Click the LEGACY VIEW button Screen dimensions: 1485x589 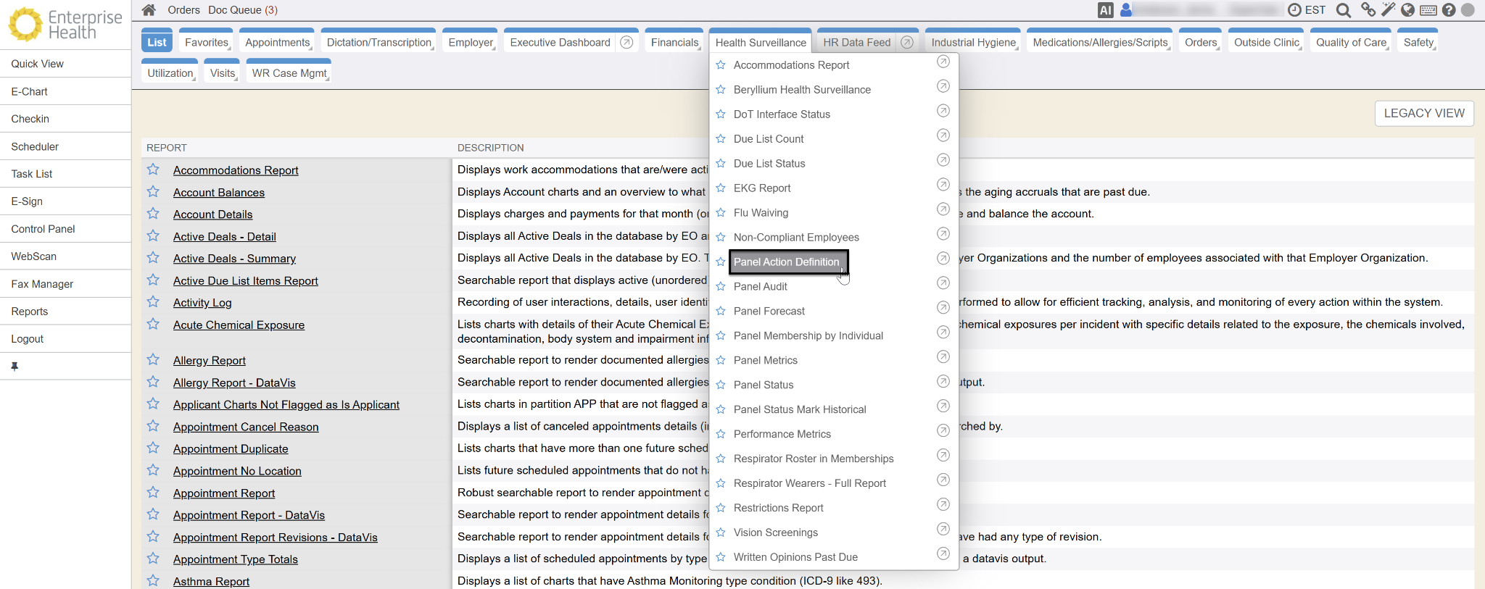click(x=1423, y=114)
